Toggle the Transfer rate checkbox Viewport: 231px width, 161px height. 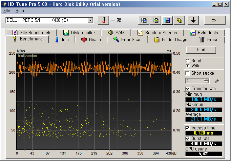(x=187, y=89)
